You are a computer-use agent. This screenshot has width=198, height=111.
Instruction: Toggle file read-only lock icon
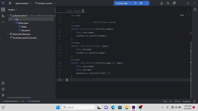coord(194,101)
